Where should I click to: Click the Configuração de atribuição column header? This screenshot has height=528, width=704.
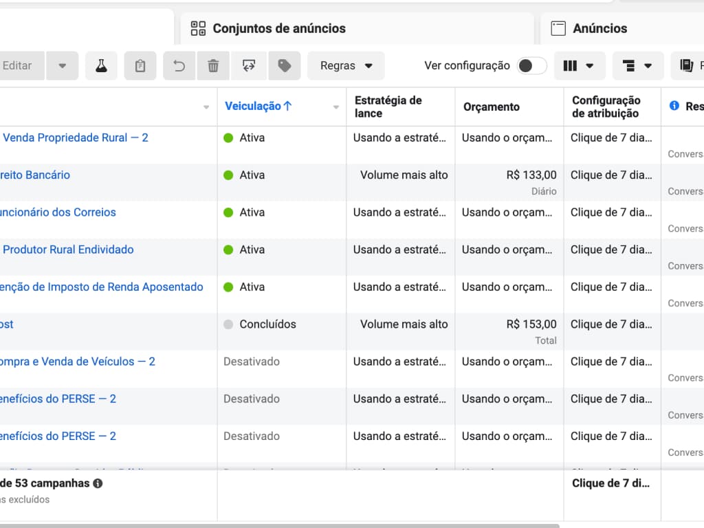point(606,107)
